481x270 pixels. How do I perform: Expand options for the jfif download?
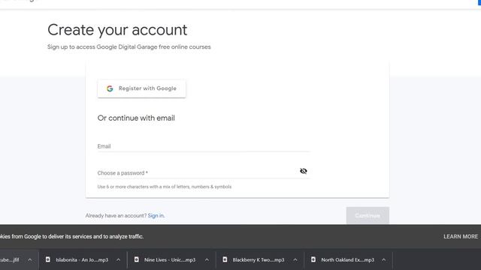pyautogui.click(x=30, y=259)
